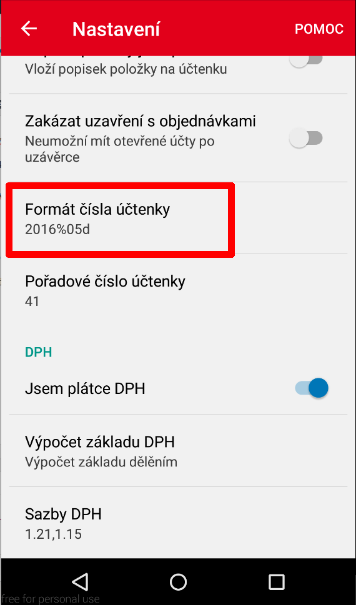The image size is (356, 605).
Task: Tap the Android back triangle button
Action: (x=80, y=581)
